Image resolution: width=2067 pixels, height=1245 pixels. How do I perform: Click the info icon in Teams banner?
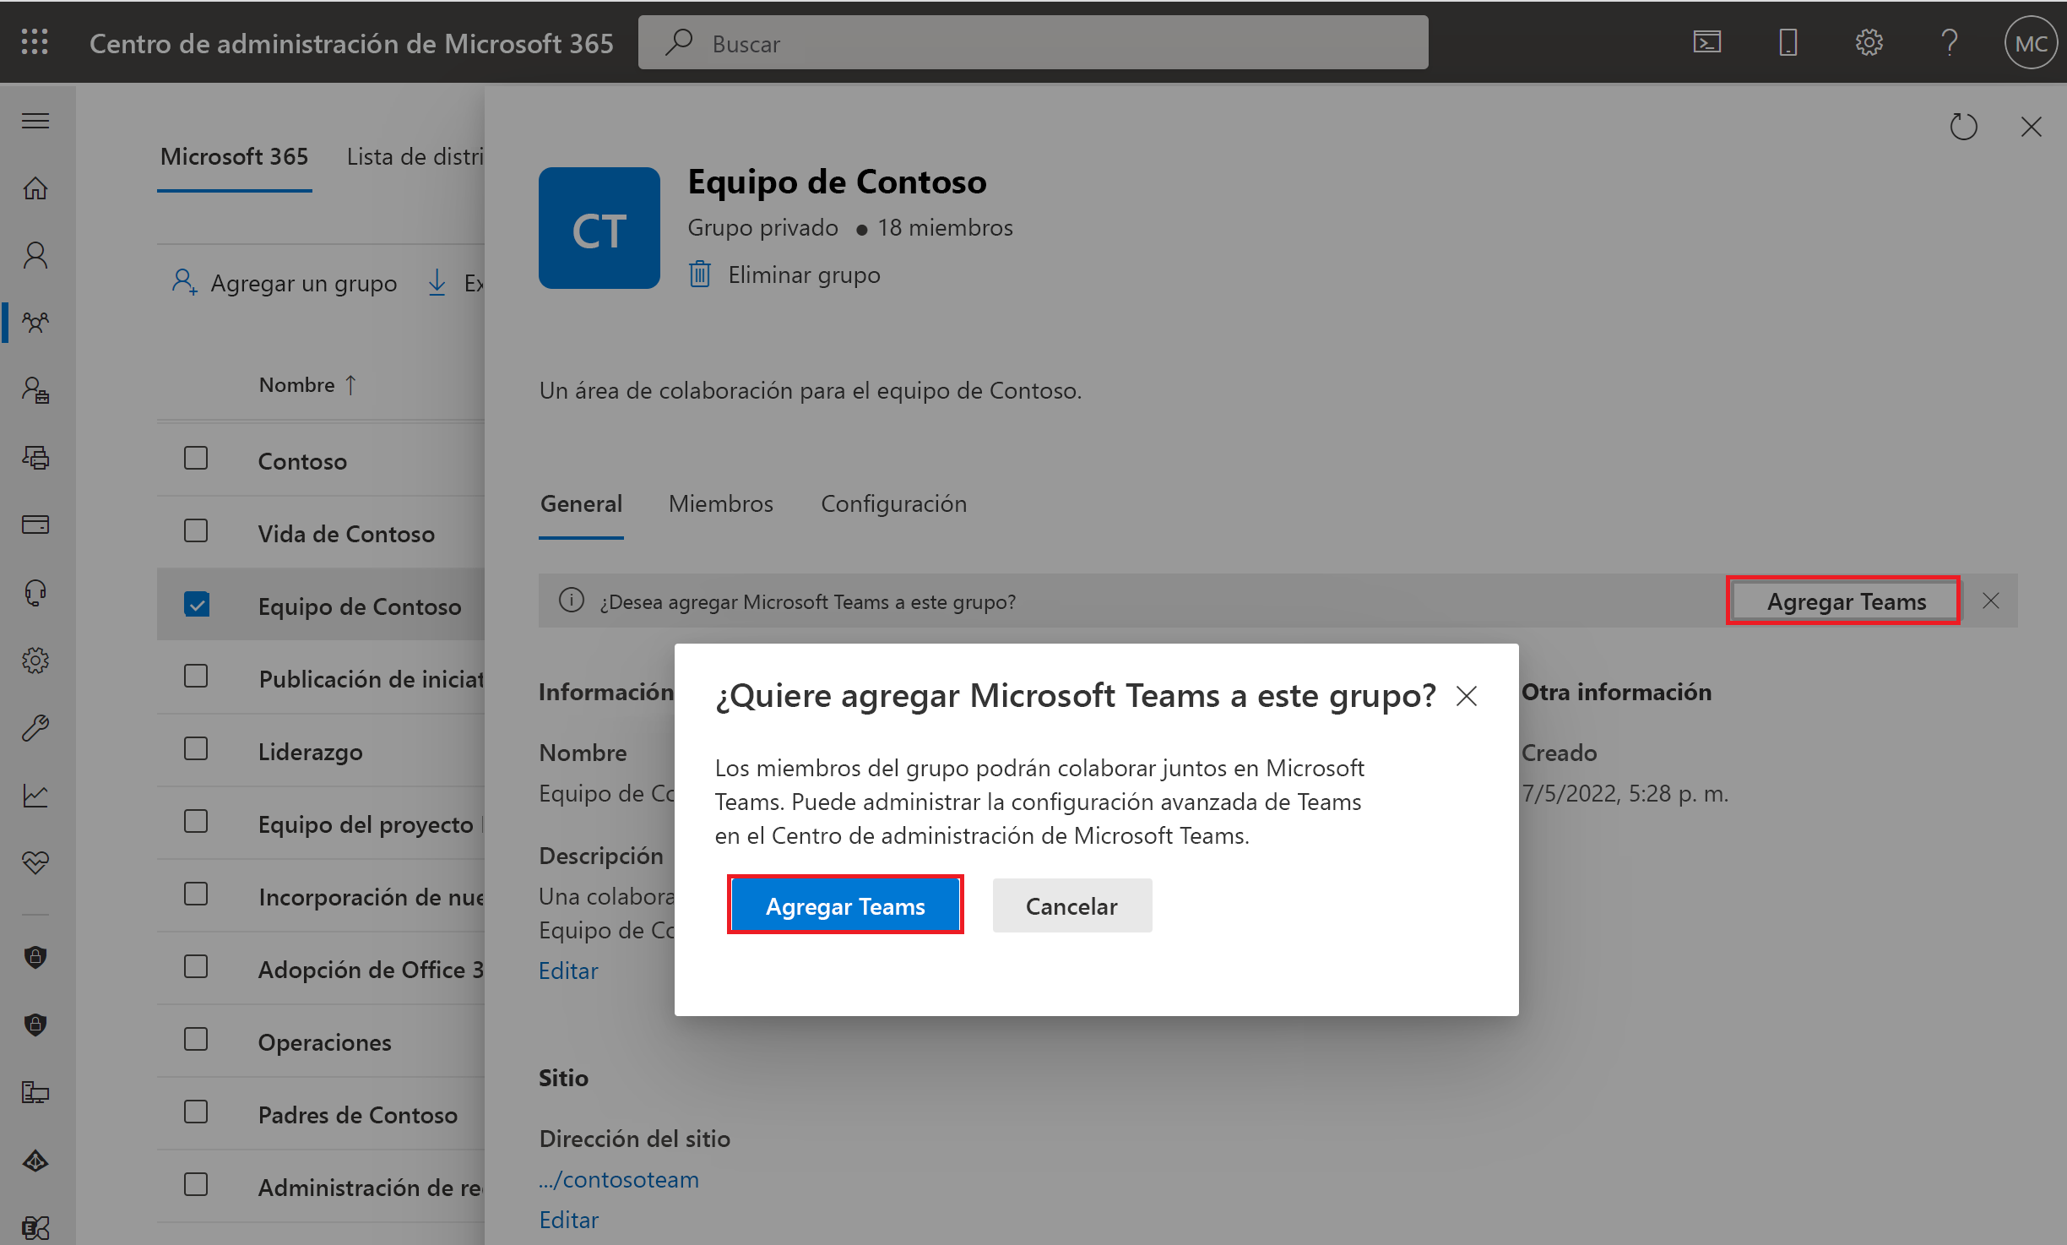pyautogui.click(x=572, y=601)
